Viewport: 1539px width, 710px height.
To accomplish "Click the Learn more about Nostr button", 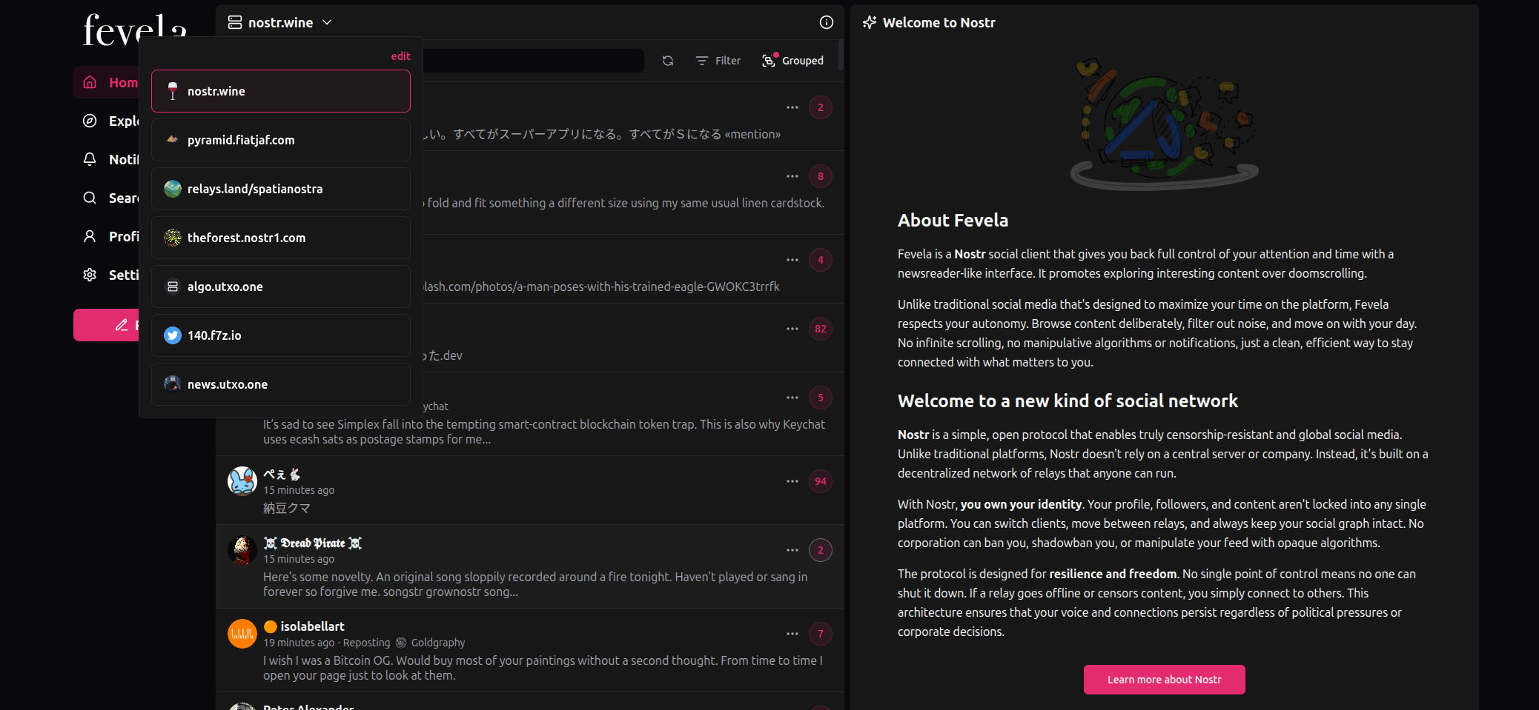I will click(x=1164, y=680).
